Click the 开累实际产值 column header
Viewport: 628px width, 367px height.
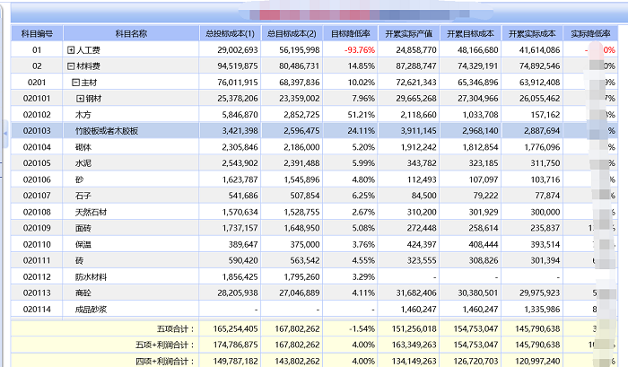pos(409,34)
